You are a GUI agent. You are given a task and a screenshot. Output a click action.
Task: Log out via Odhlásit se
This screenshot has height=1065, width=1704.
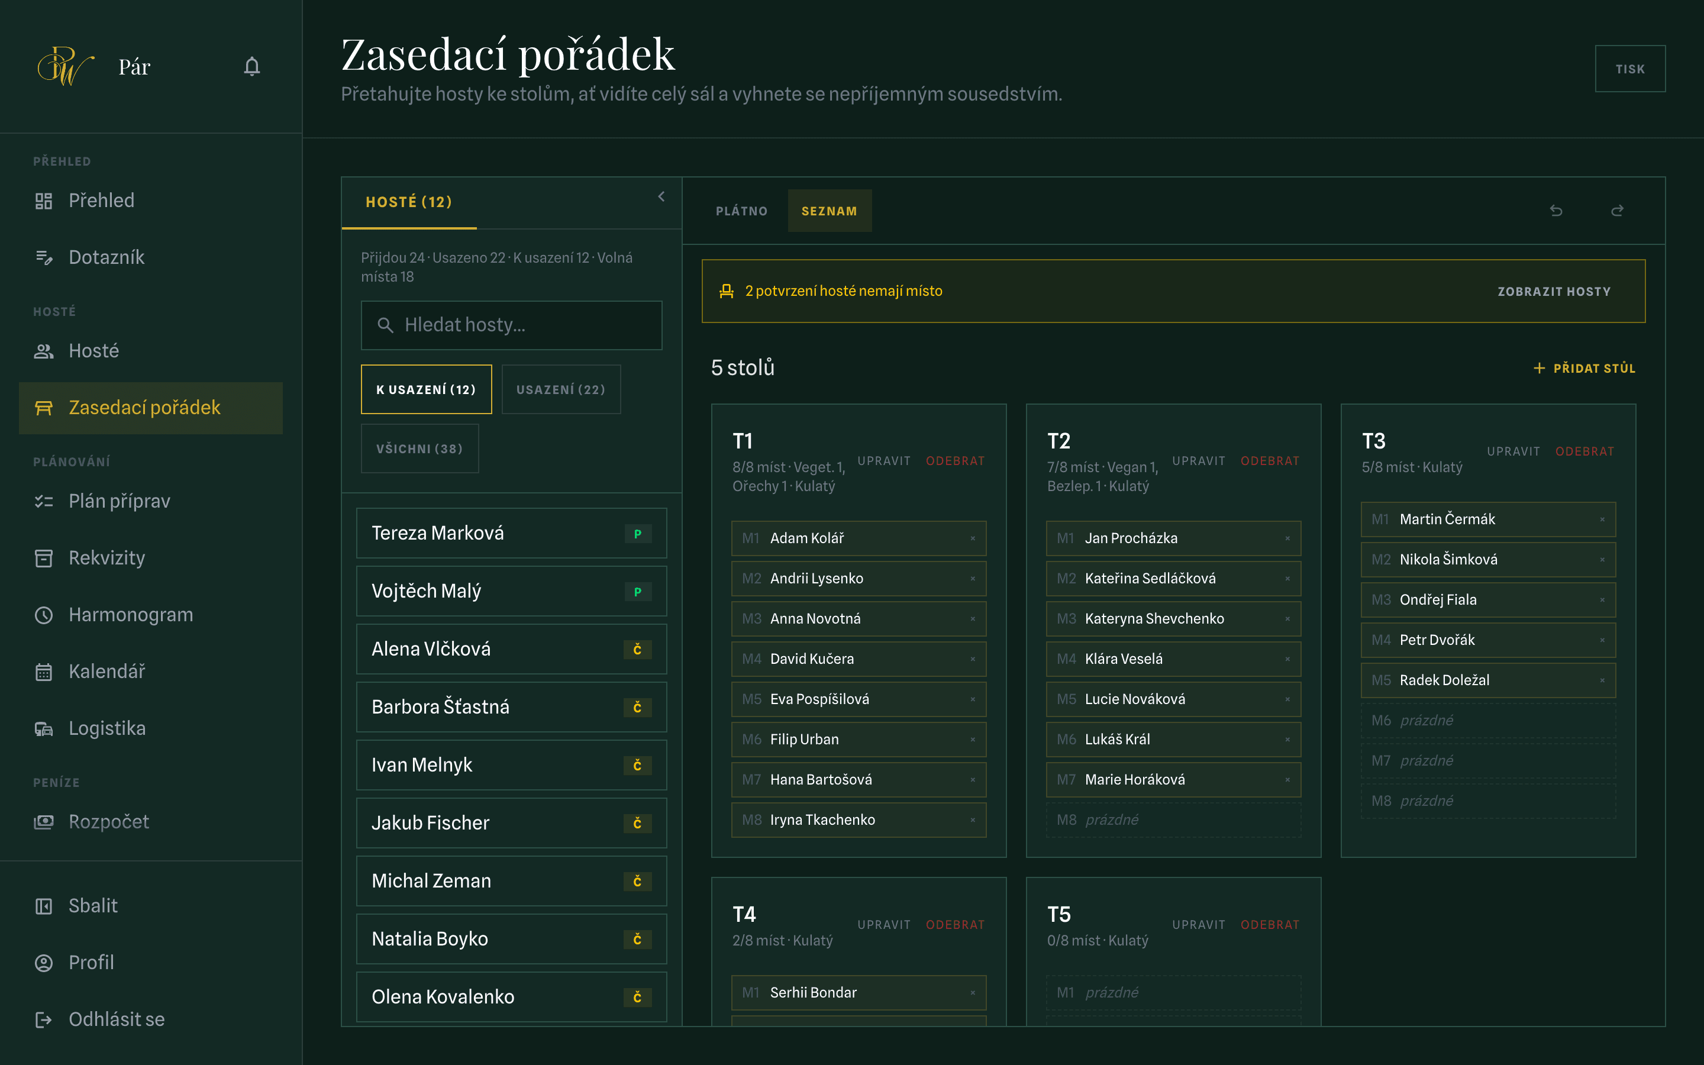151,1019
